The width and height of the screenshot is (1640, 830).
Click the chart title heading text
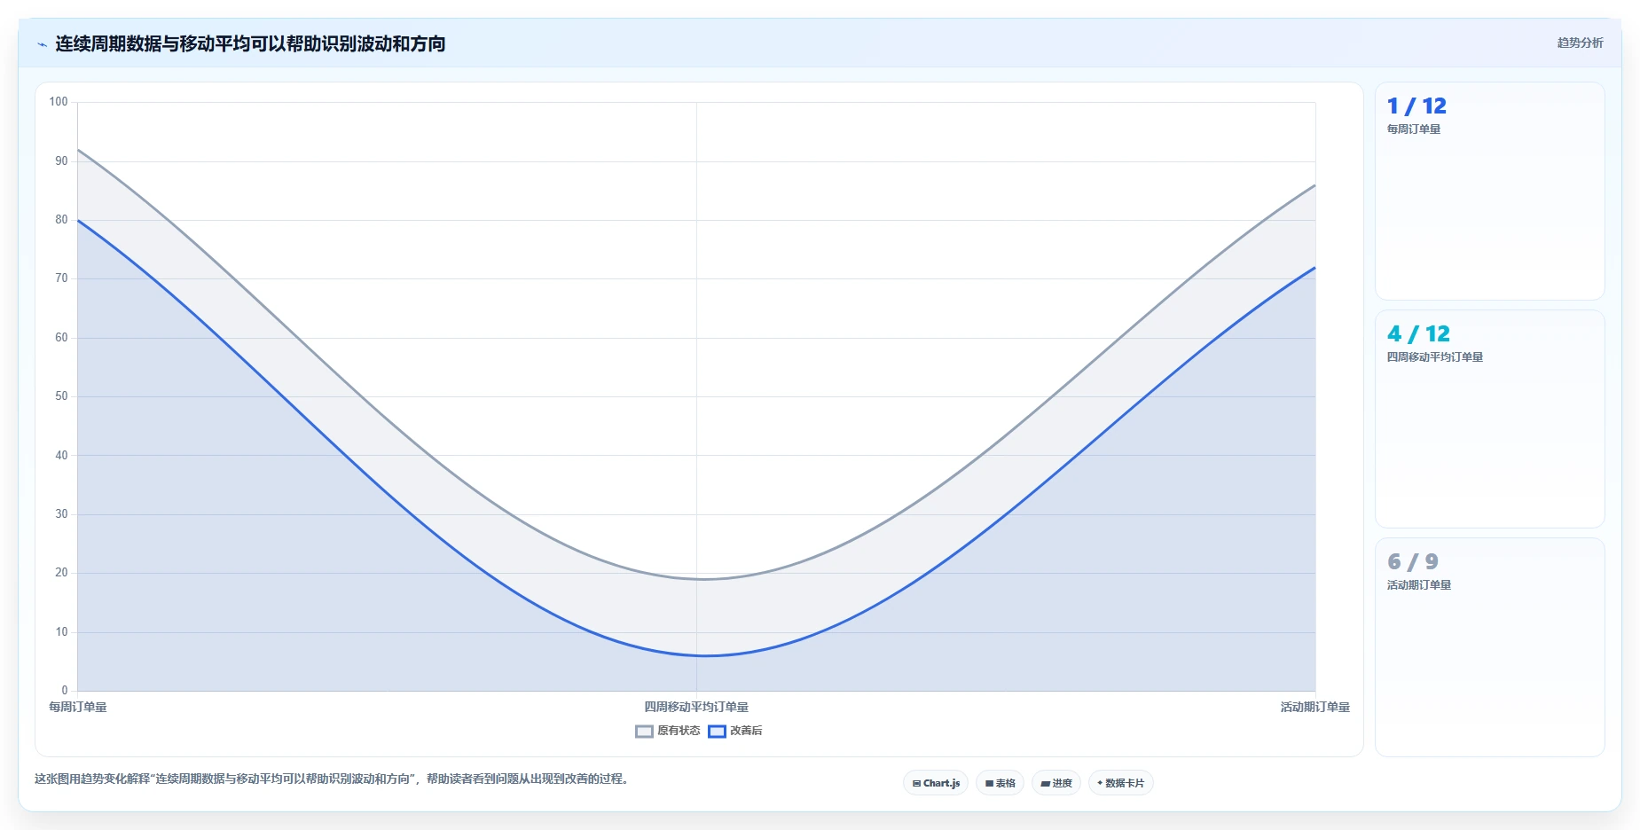pos(250,43)
